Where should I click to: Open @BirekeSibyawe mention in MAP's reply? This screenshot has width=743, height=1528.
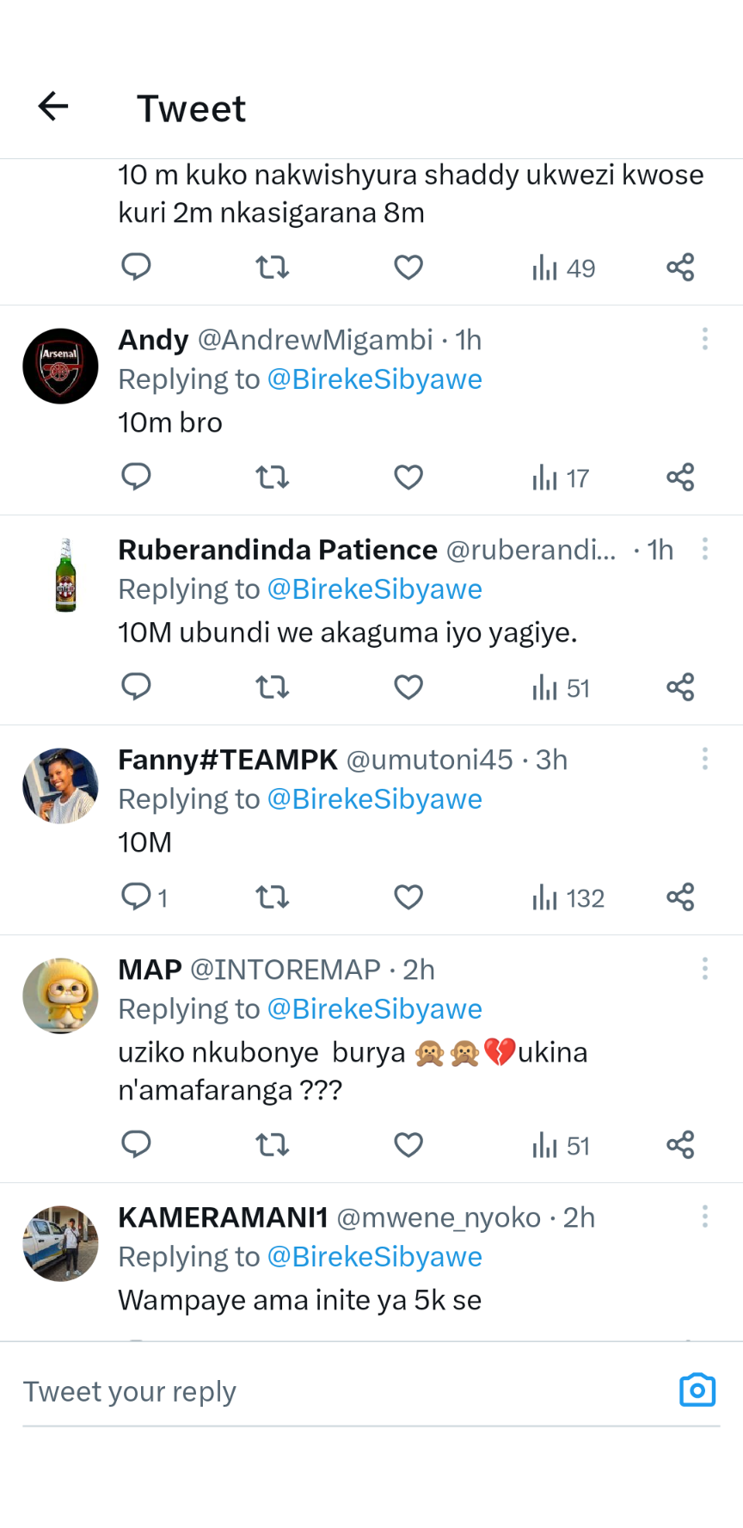point(375,1009)
